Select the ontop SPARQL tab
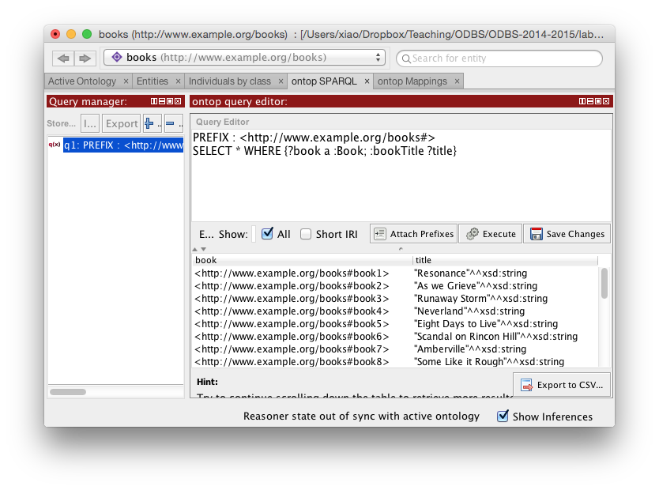 tap(324, 81)
